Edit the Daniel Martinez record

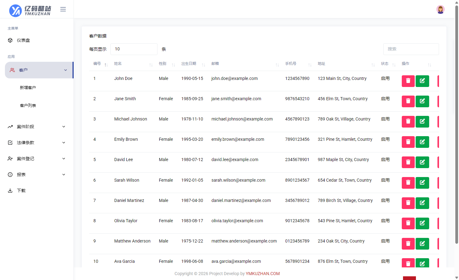(x=422, y=203)
